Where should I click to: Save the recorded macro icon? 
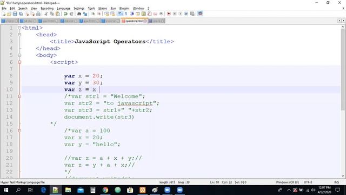pos(192,14)
